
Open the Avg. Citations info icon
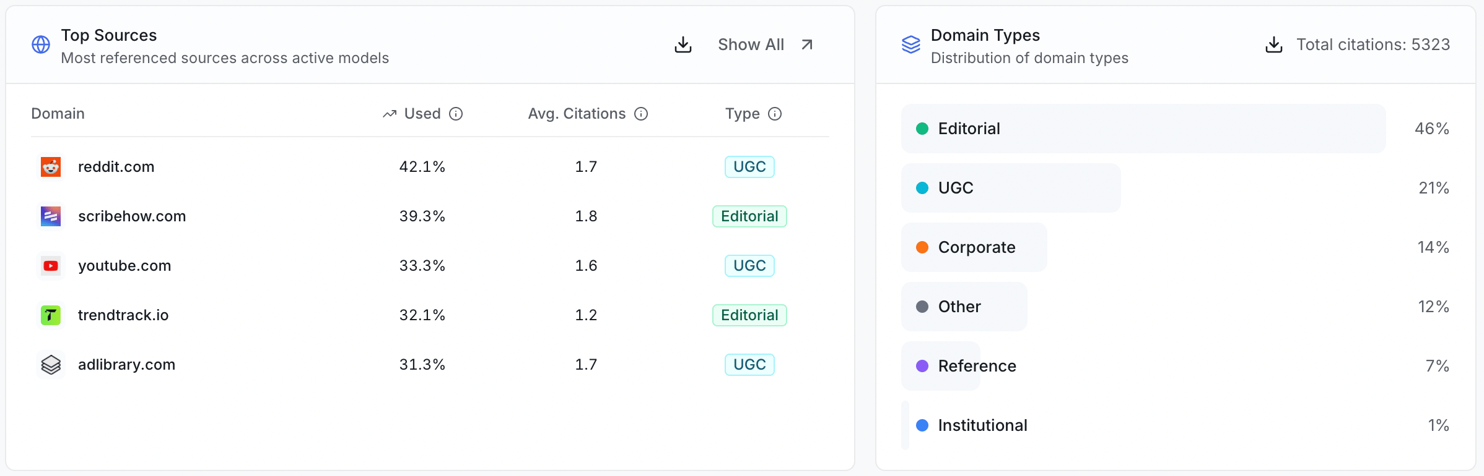pos(641,114)
